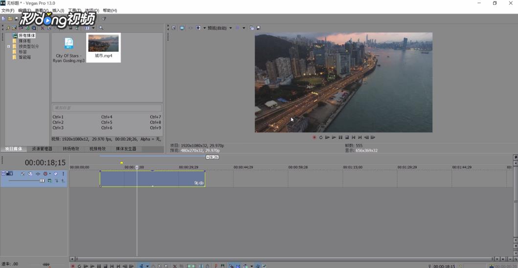518x268 pixels.
Task: Select the 标签 folder
Action: click(23, 52)
